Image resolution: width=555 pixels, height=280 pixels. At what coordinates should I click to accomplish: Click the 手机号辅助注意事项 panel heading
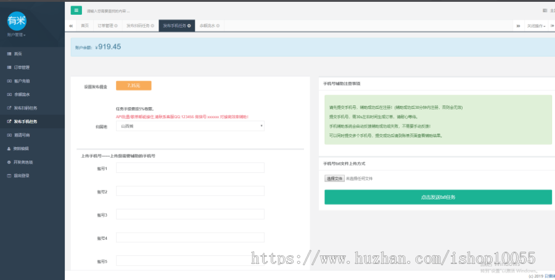click(342, 84)
